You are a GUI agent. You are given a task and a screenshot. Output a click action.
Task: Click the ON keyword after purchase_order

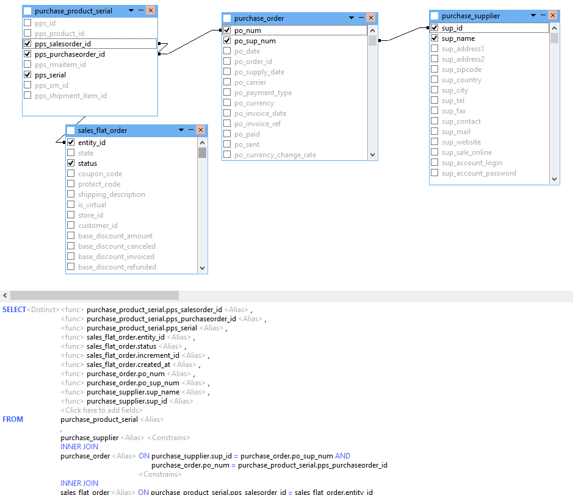point(144,455)
